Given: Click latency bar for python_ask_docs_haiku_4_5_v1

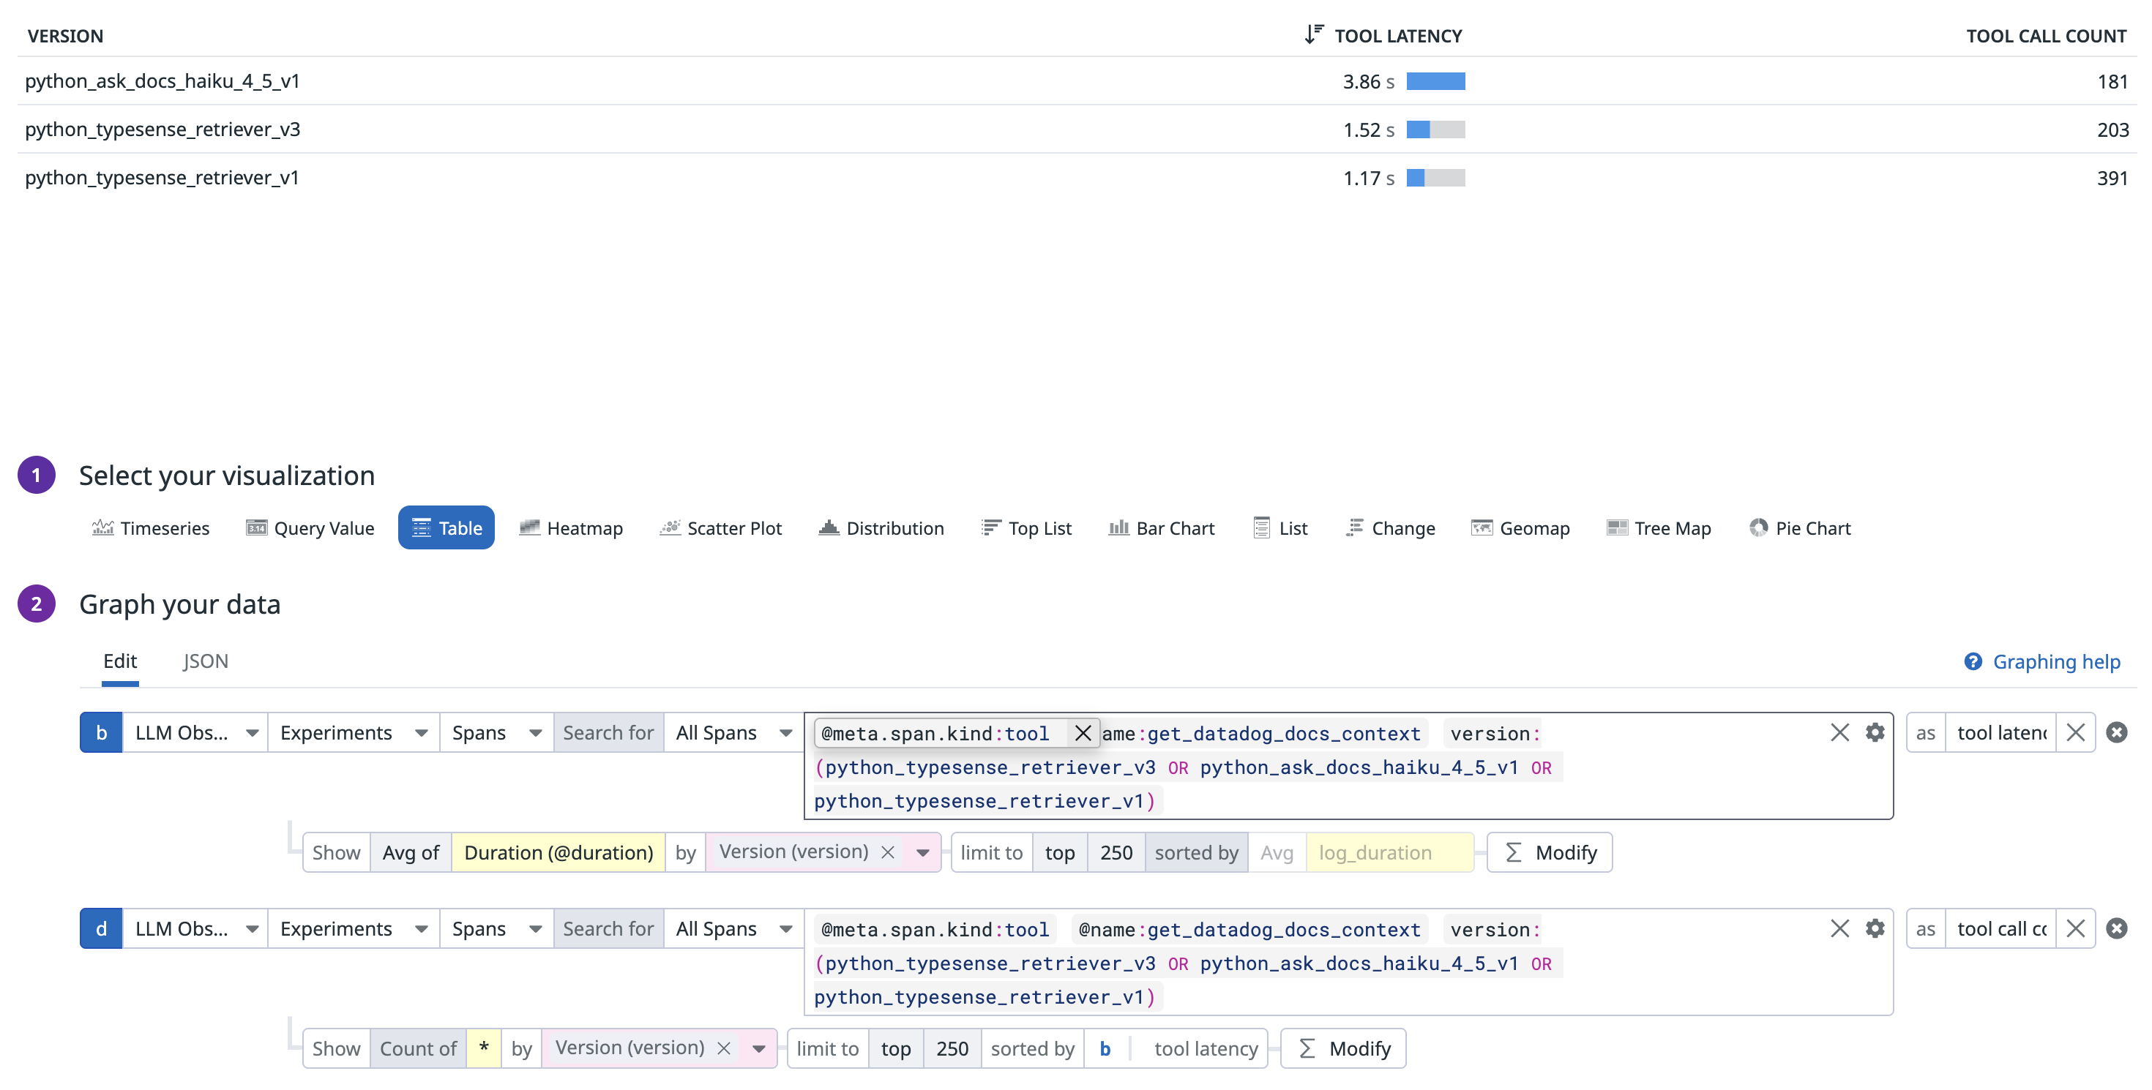Looking at the screenshot, I should coord(1435,81).
